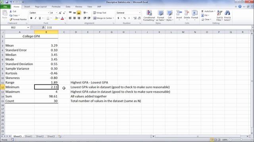Select cell B14 with value 98.61
Image resolution: width=254 pixels, height=142 pixels.
[x=46, y=96]
